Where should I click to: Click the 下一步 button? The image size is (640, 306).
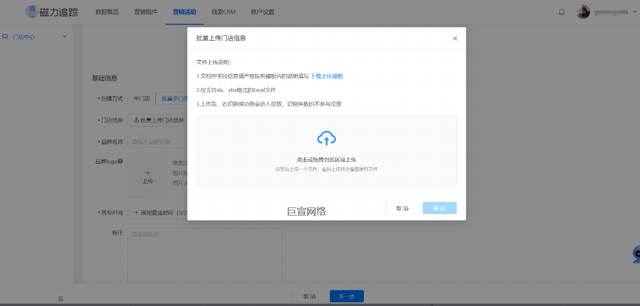pos(347,296)
